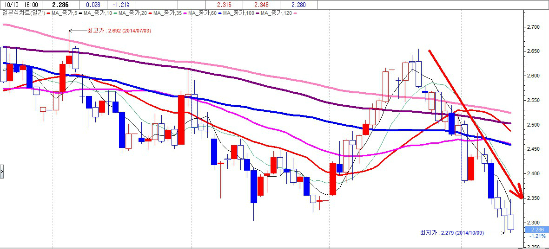Toggle the MA_종가,20 legend entry
This screenshot has width=549, height=249.
pos(133,13)
